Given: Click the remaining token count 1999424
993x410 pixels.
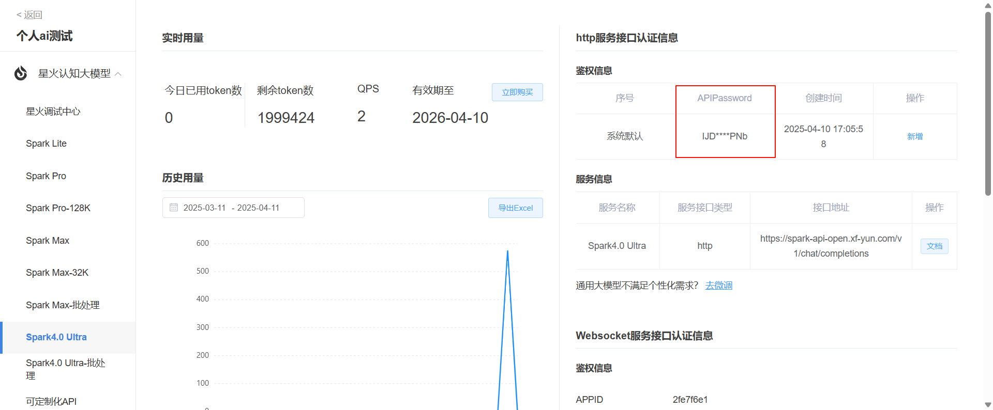Looking at the screenshot, I should coord(286,118).
